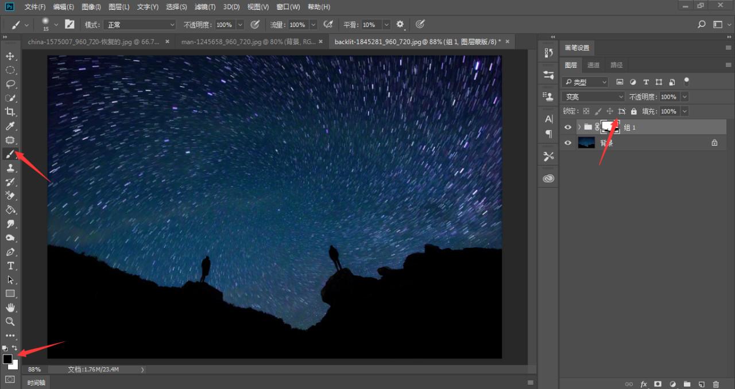
Task: Select the Rectangle shape tool
Action: [10, 294]
